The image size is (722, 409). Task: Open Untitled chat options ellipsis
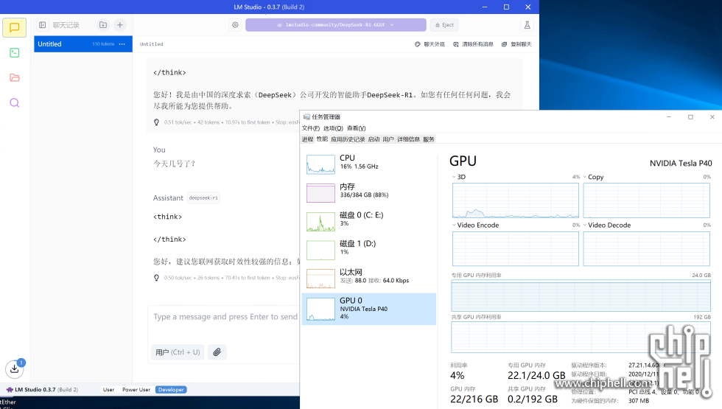pos(122,44)
